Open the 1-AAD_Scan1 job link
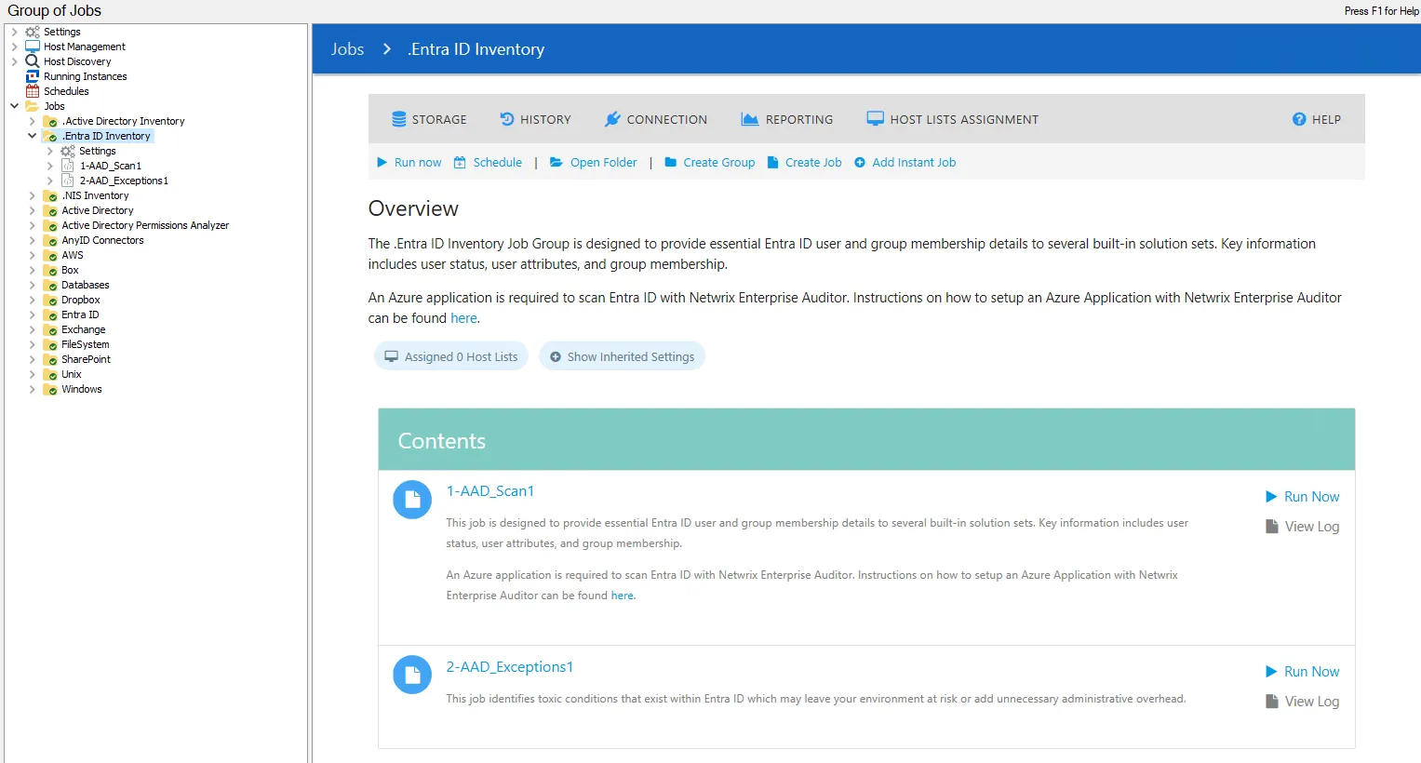The width and height of the screenshot is (1421, 763). [x=490, y=491]
